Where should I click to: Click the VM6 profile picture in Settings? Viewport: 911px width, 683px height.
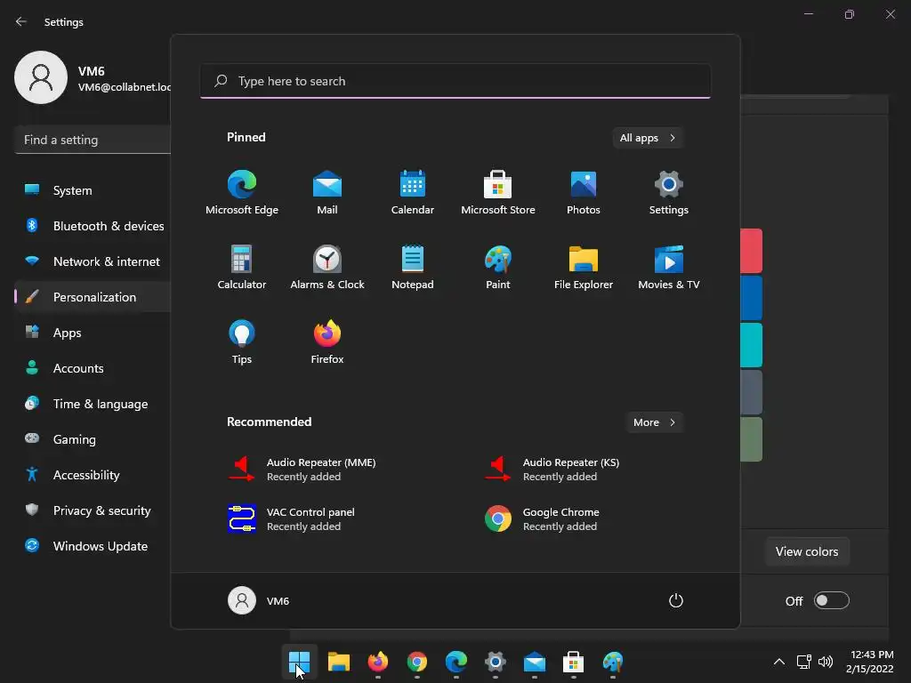pyautogui.click(x=41, y=77)
